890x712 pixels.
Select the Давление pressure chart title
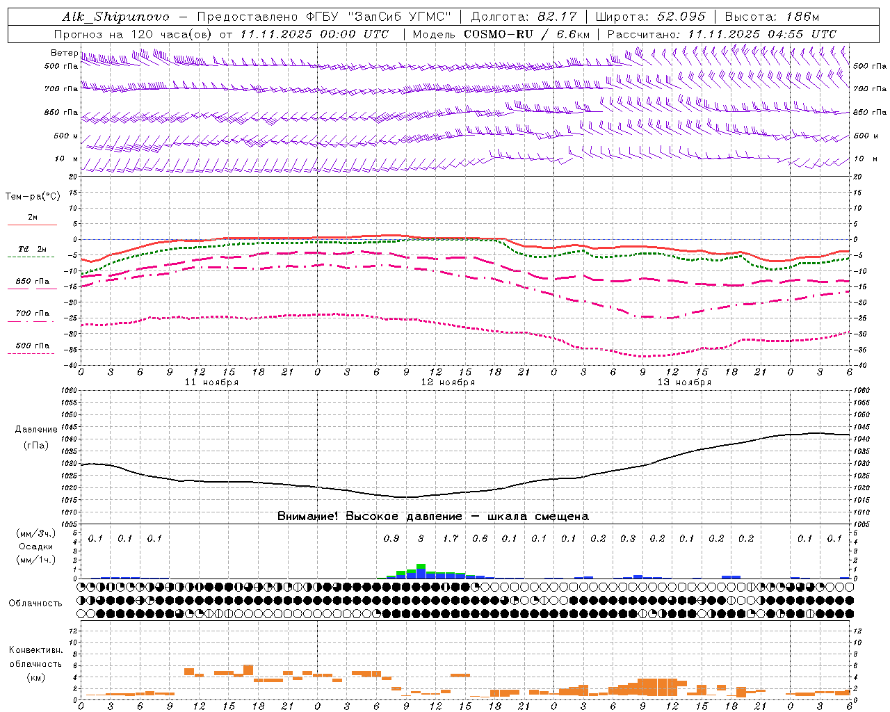(x=36, y=430)
